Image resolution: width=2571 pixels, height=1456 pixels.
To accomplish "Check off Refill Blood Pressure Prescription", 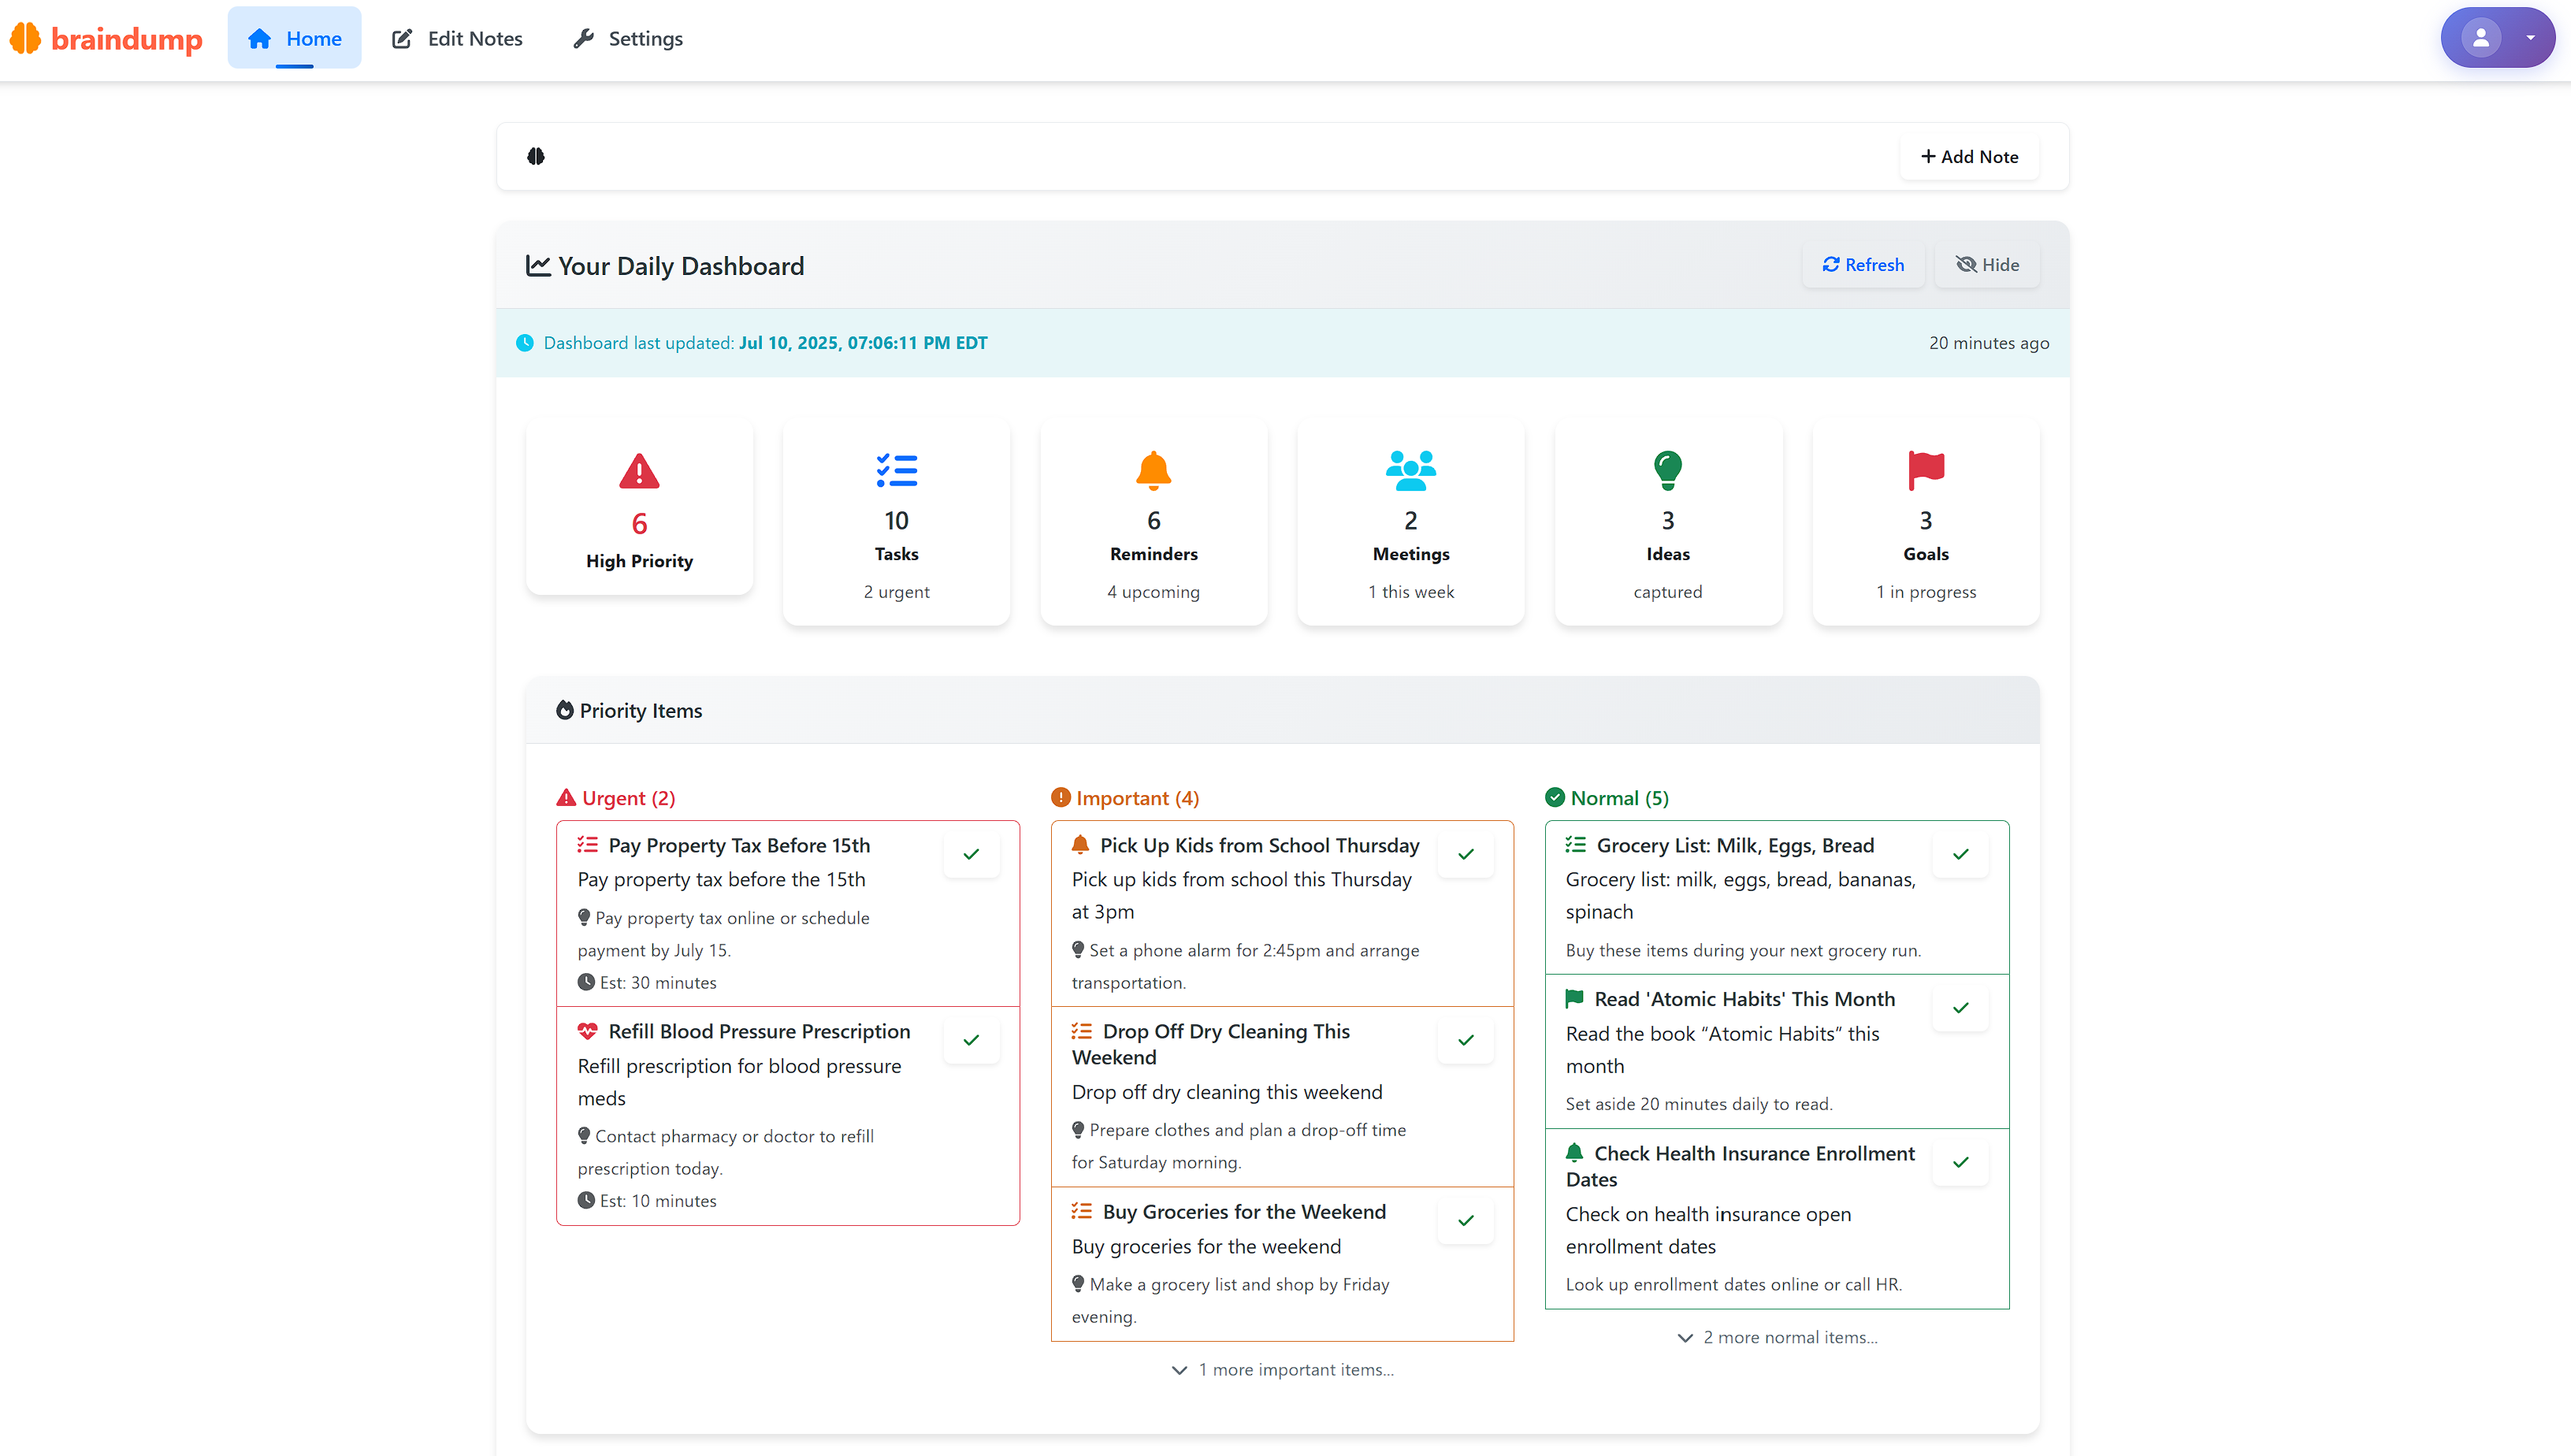I will click(971, 1040).
